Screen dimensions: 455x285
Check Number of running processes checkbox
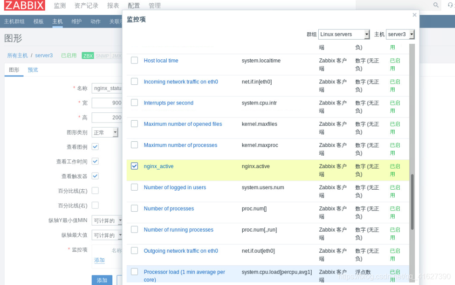(x=134, y=230)
